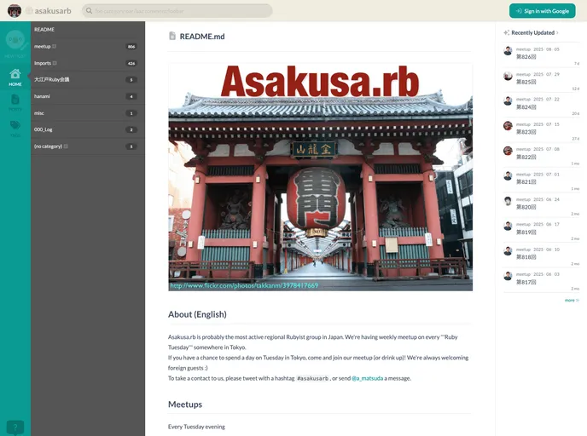Open the 第822回 meetup post
587x436 pixels.
(x=526, y=157)
